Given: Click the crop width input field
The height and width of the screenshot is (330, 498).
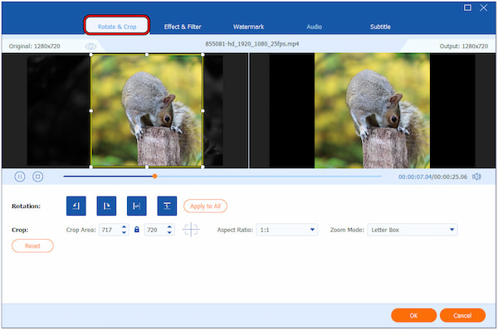Looking at the screenshot, I should (110, 230).
